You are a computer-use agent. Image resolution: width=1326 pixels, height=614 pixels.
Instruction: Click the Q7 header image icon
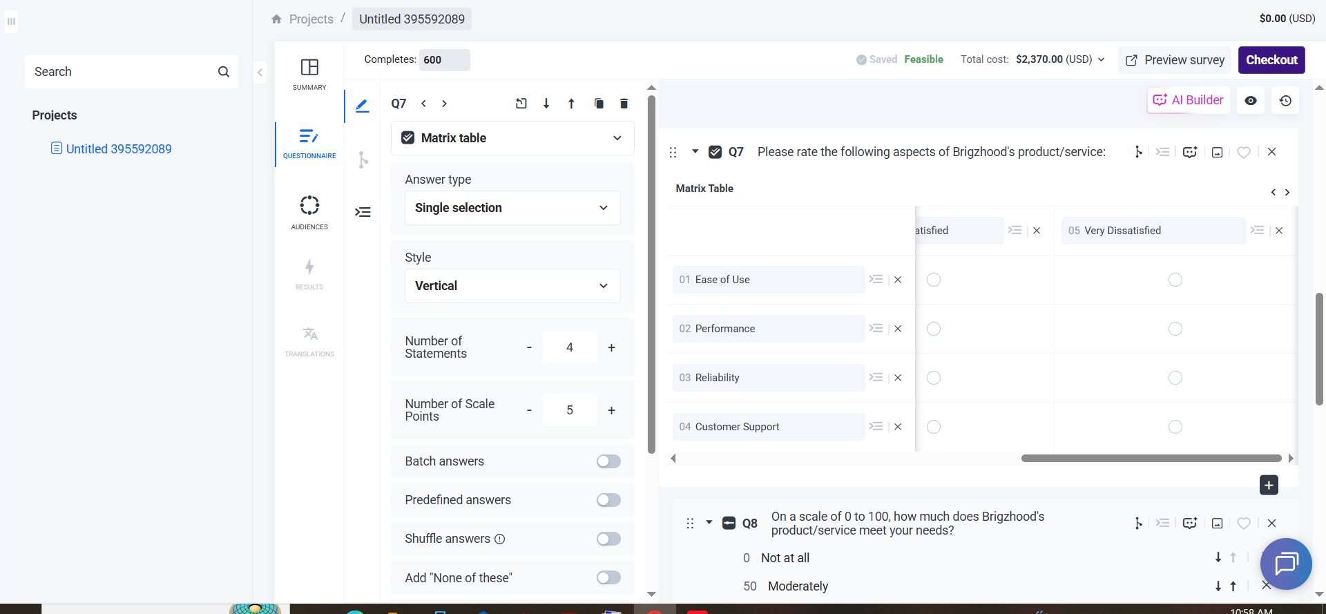click(x=1217, y=152)
